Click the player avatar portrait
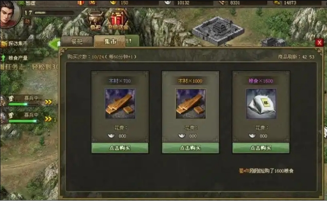This screenshot has width=327, height=201. (9, 14)
